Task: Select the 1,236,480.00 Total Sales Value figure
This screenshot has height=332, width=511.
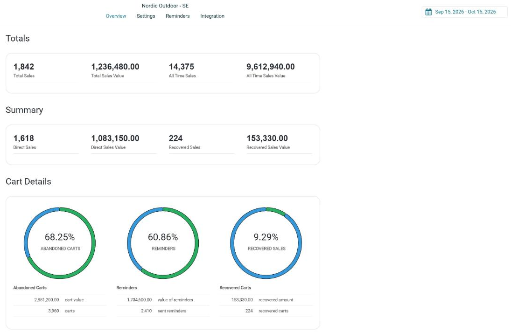Action: [115, 67]
